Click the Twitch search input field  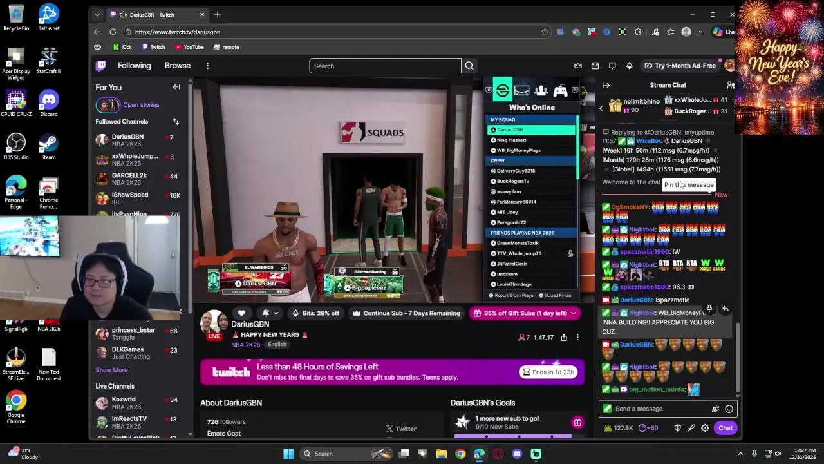(385, 66)
